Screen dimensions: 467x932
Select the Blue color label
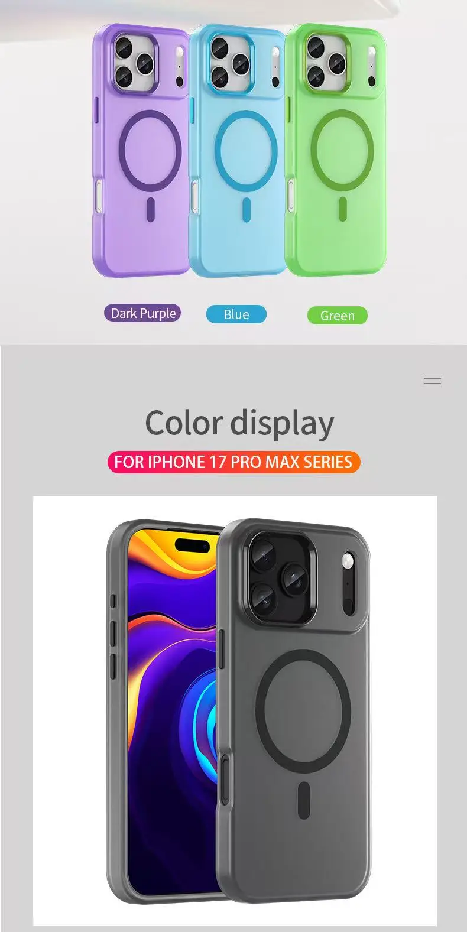click(x=236, y=314)
